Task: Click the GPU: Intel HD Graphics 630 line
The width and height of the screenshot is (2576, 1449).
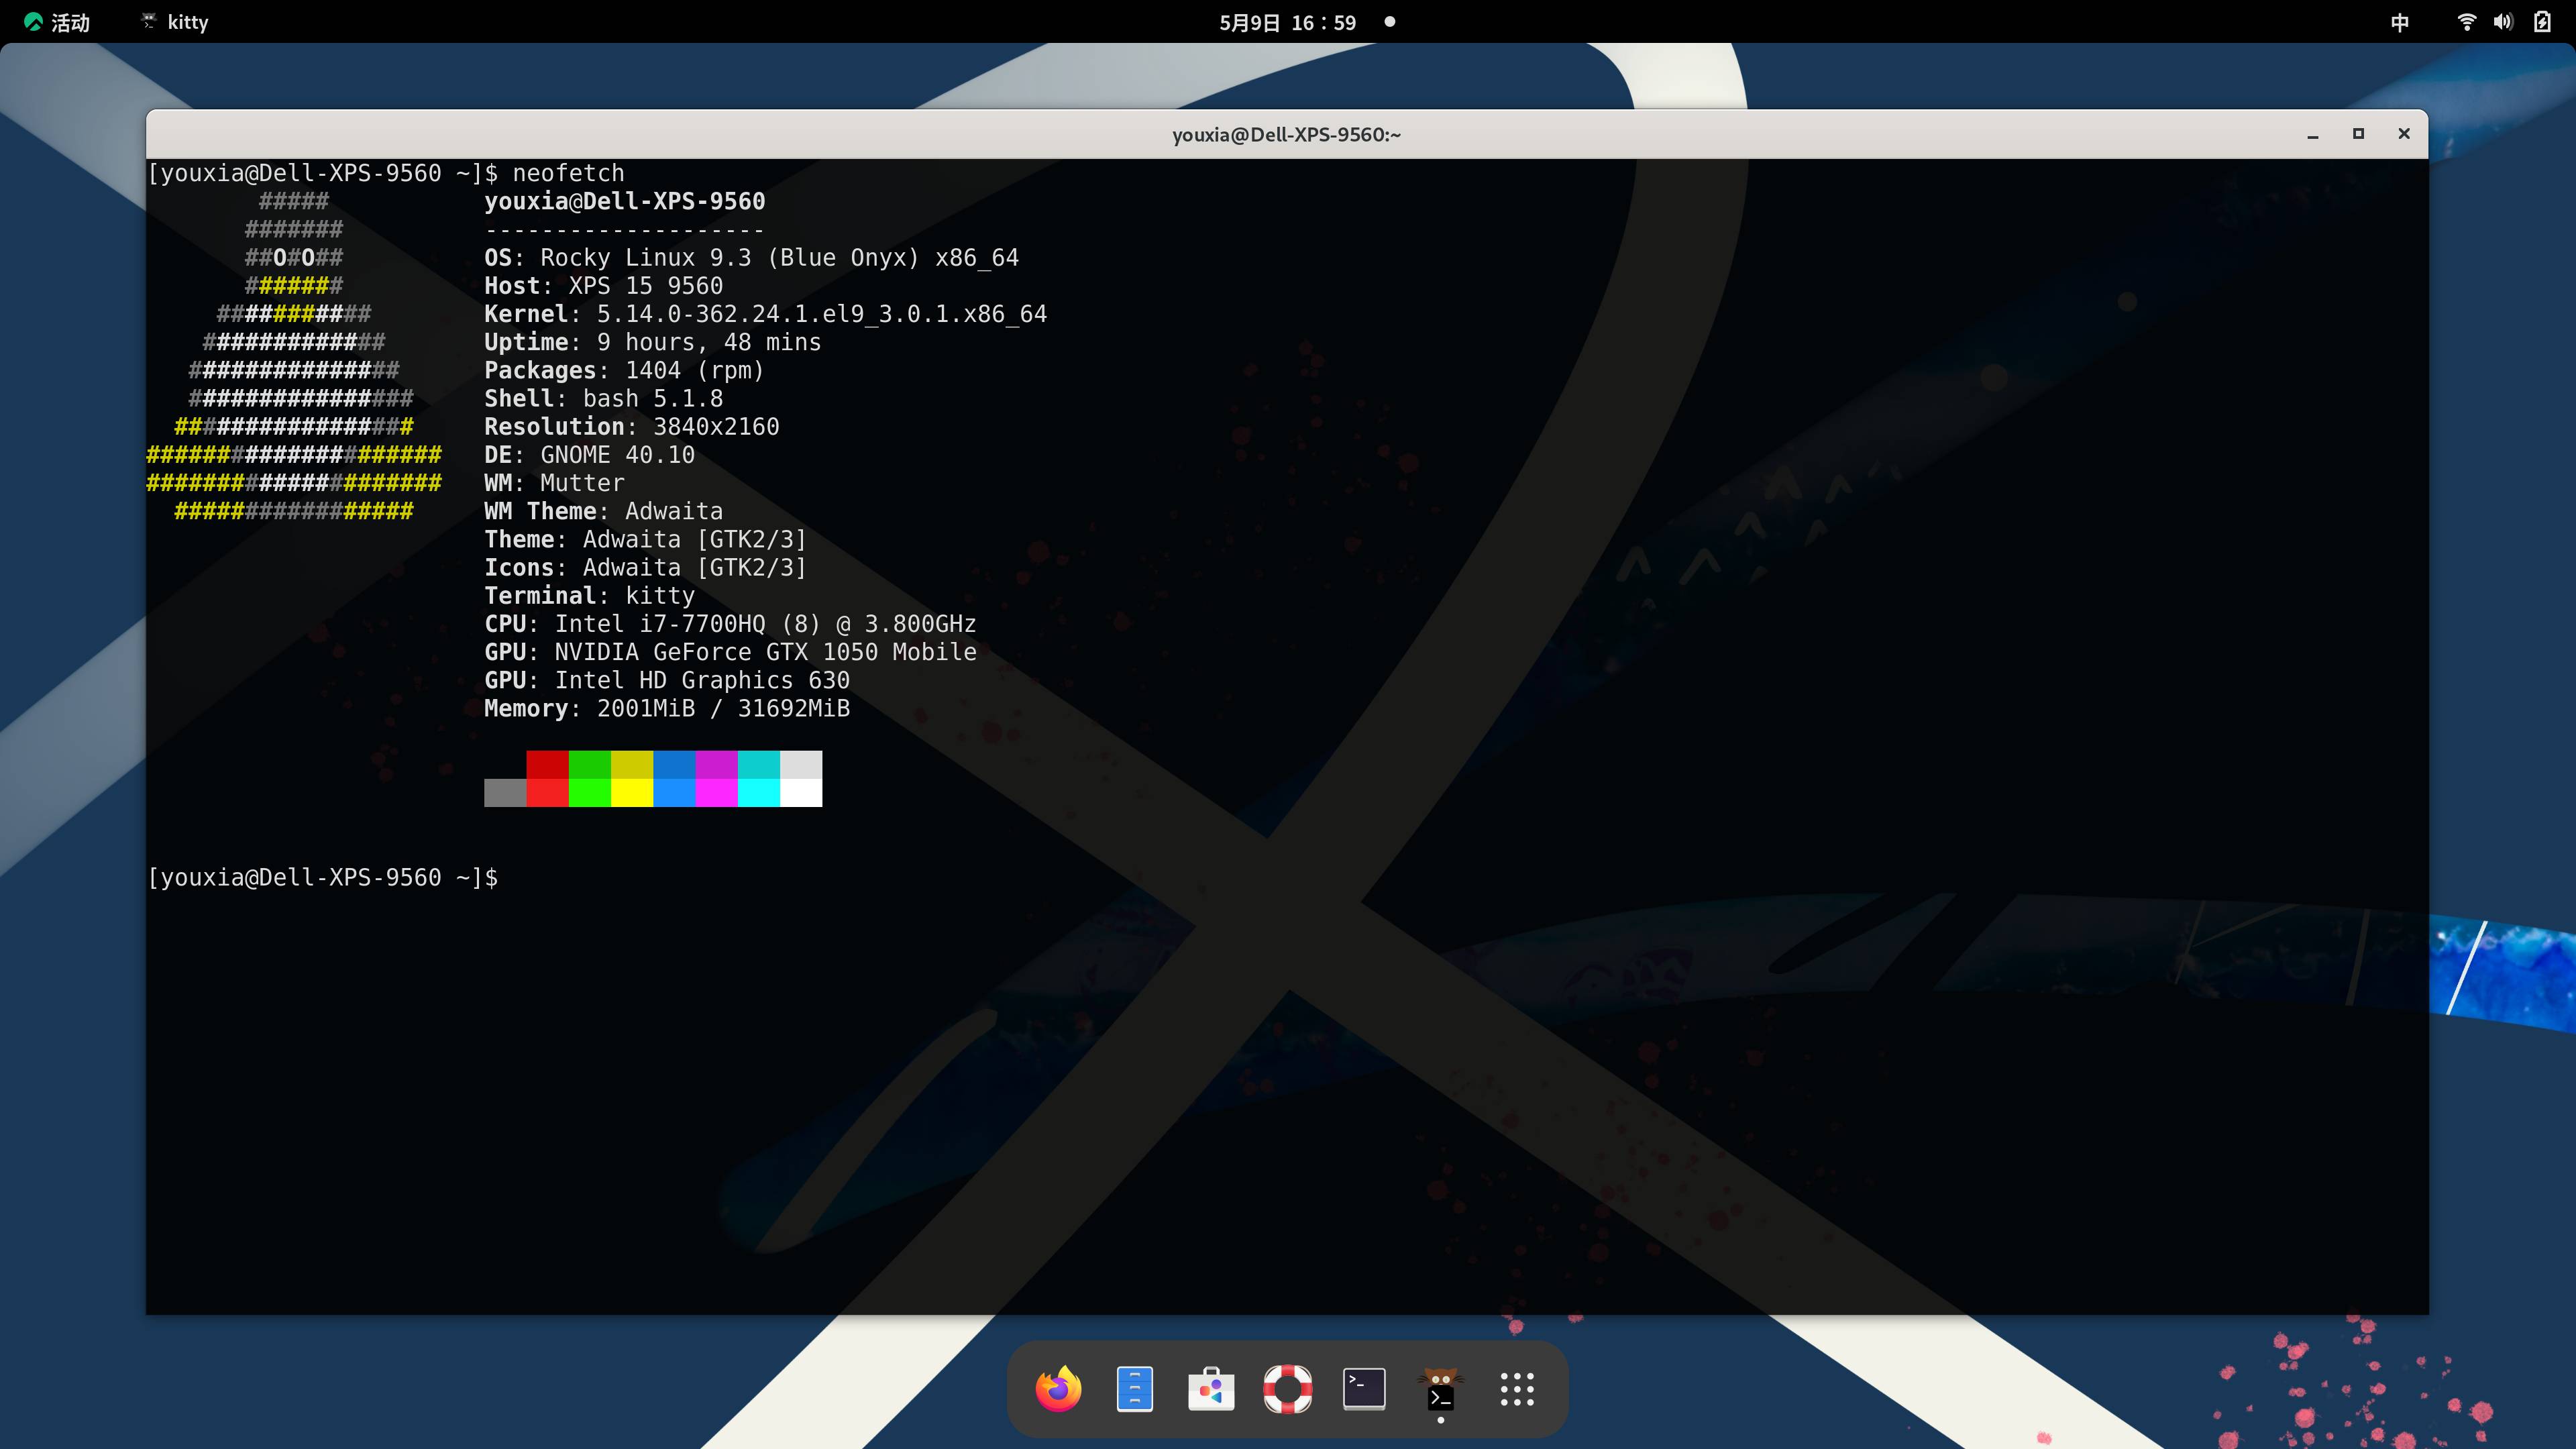Action: coord(667,680)
